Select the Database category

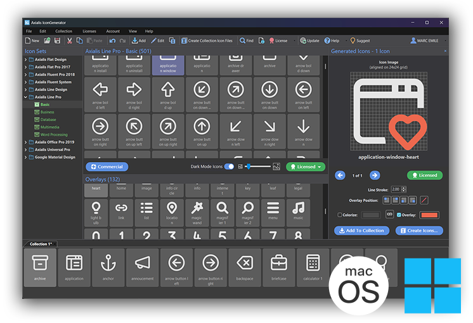tap(45, 120)
